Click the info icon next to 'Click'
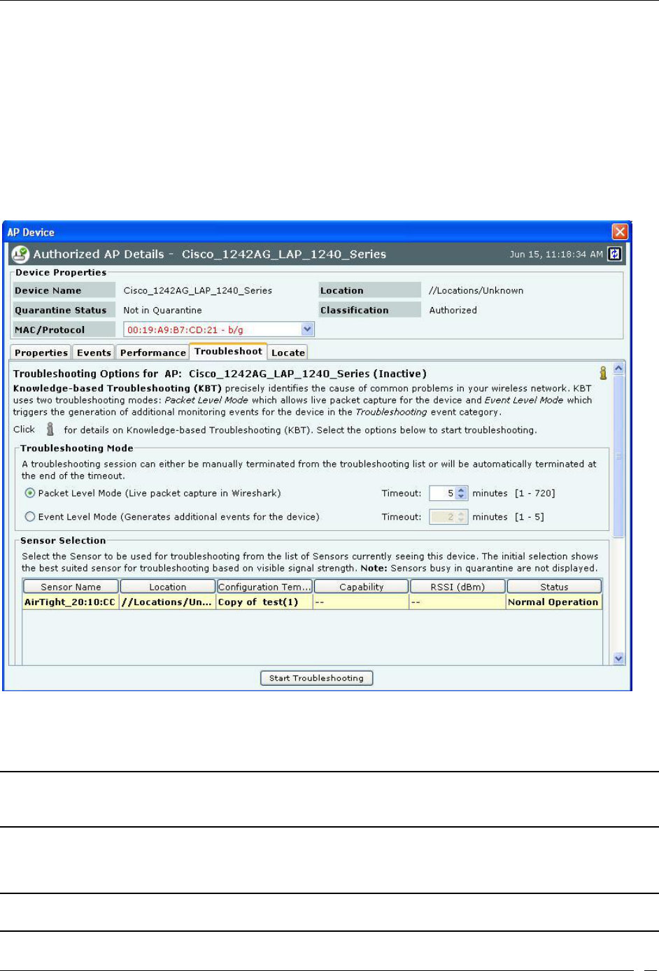Screen dimensions: 659x971 [50, 429]
